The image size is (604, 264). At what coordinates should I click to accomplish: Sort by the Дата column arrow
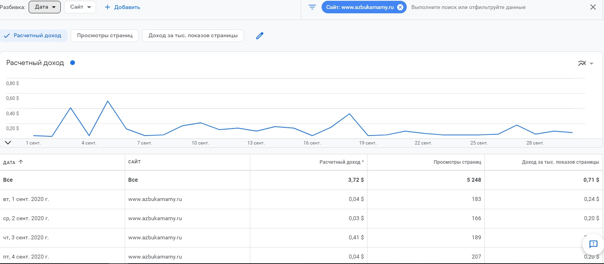click(21, 162)
